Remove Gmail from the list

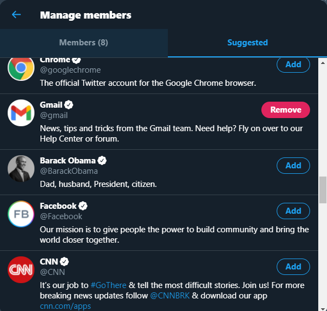pos(285,110)
